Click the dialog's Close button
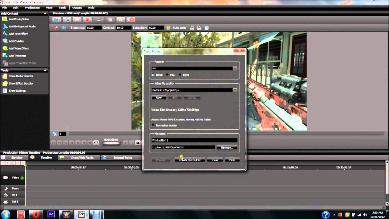 (215, 160)
